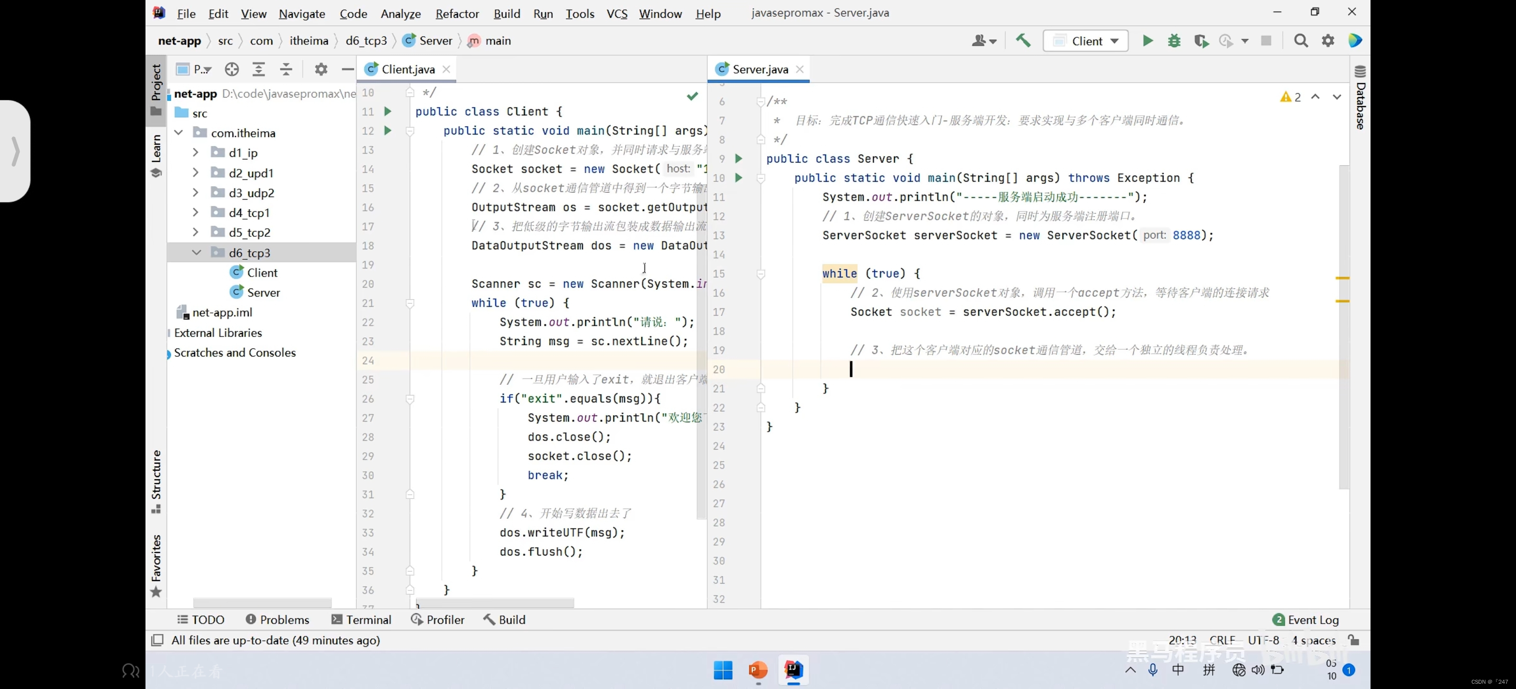Open the Terminal tool window
Screen dimensions: 1516x689
pyautogui.click(x=361, y=620)
